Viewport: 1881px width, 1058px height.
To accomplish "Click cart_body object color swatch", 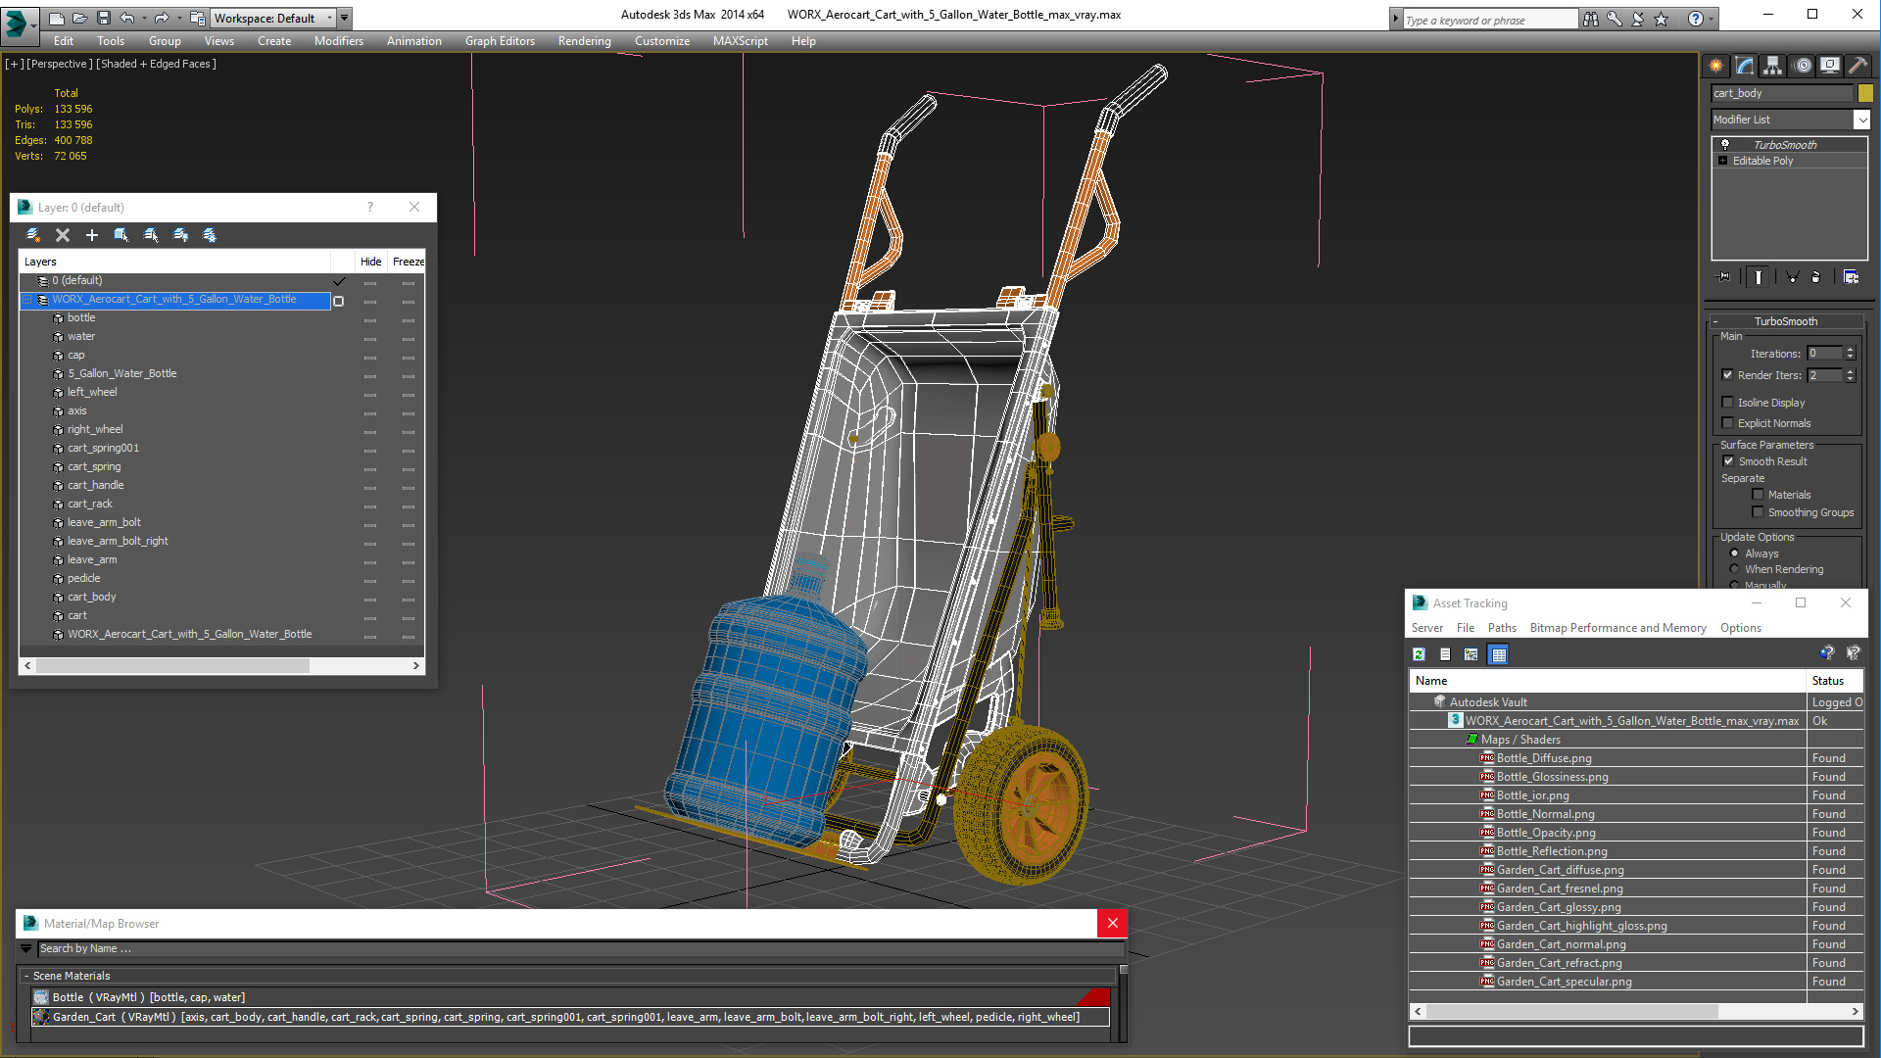I will click(x=1865, y=93).
